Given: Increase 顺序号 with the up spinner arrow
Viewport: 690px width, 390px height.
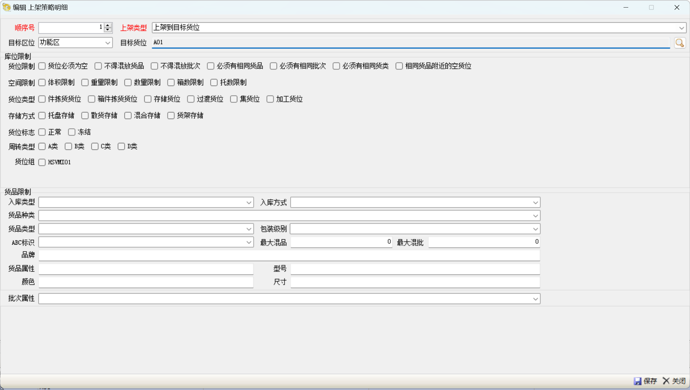Looking at the screenshot, I should pyautogui.click(x=108, y=25).
